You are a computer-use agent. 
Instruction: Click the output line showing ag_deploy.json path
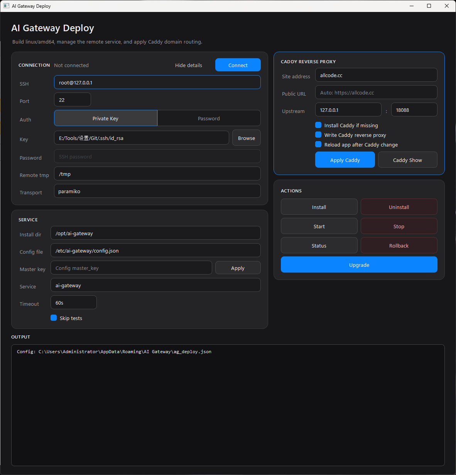click(114, 352)
